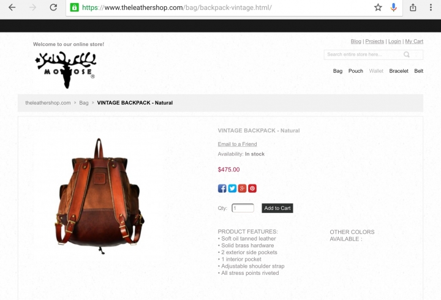This screenshot has height=300, width=441.
Task: Open the Bracelet category menu
Action: [x=399, y=71]
